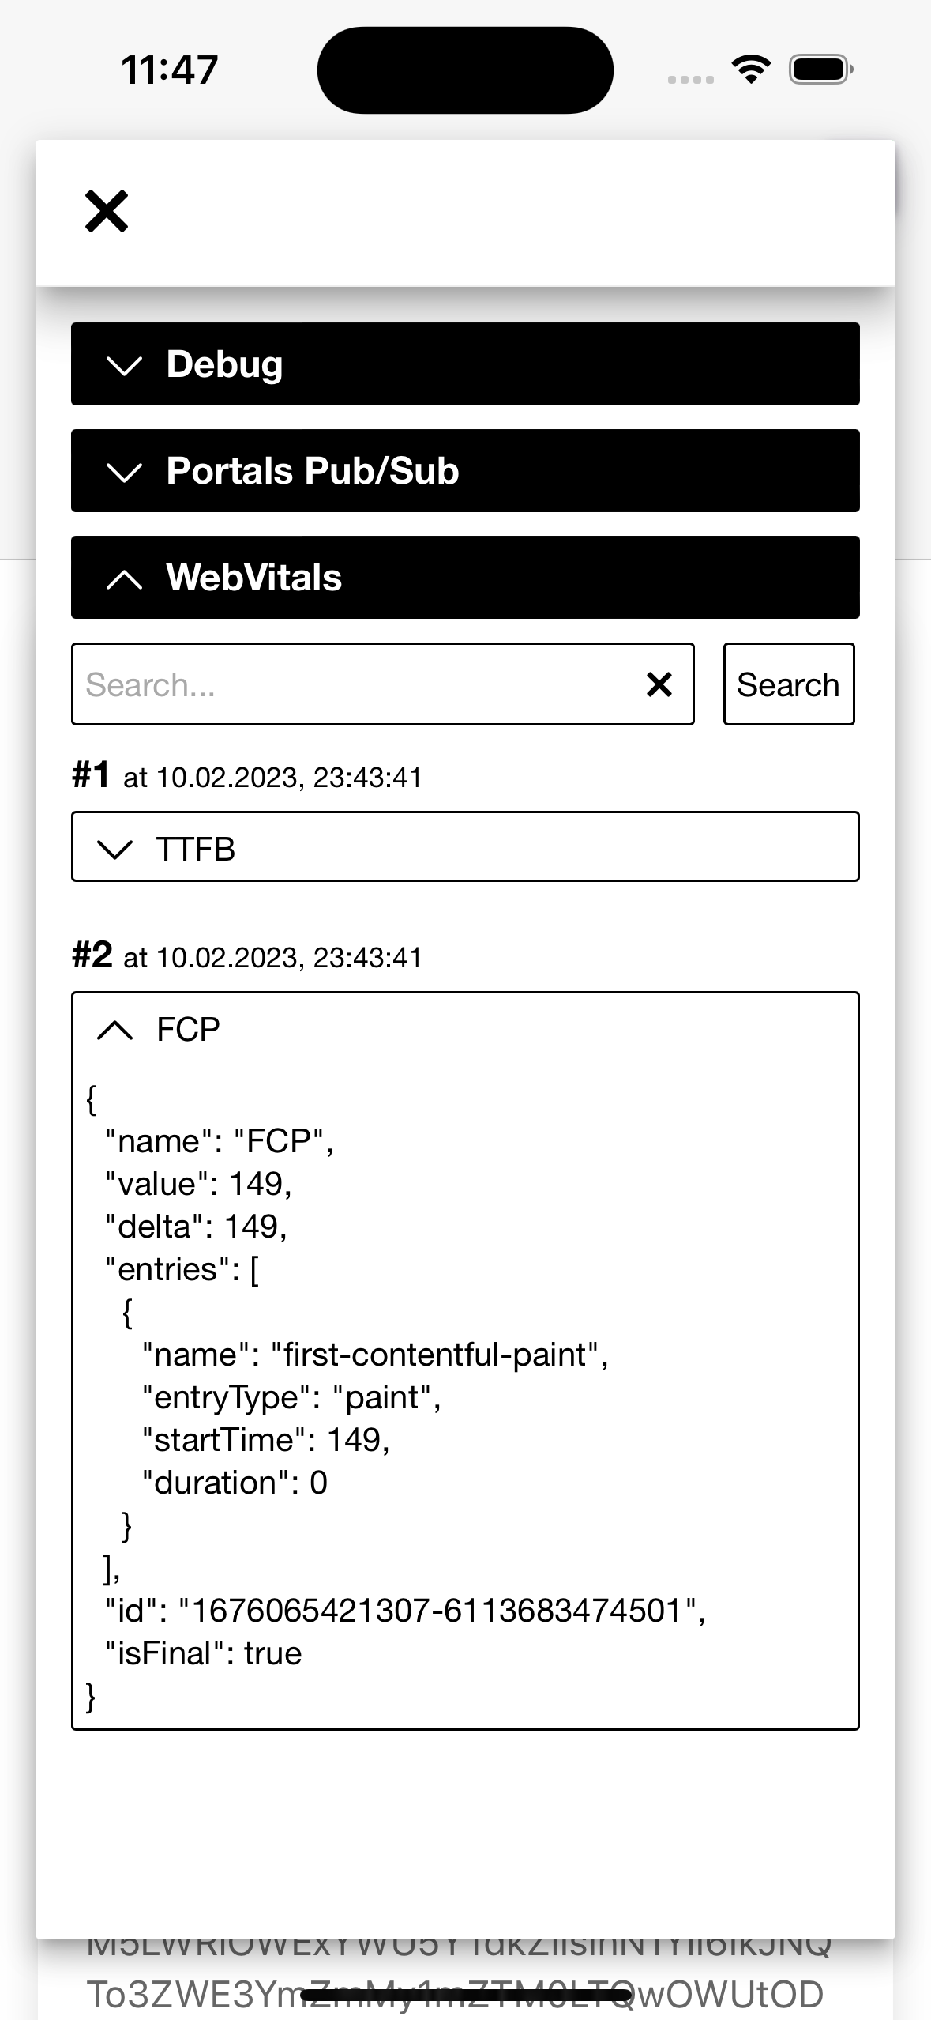The height and width of the screenshot is (2020, 931).
Task: Collapse the FCP entry chevron
Action: tap(114, 1030)
